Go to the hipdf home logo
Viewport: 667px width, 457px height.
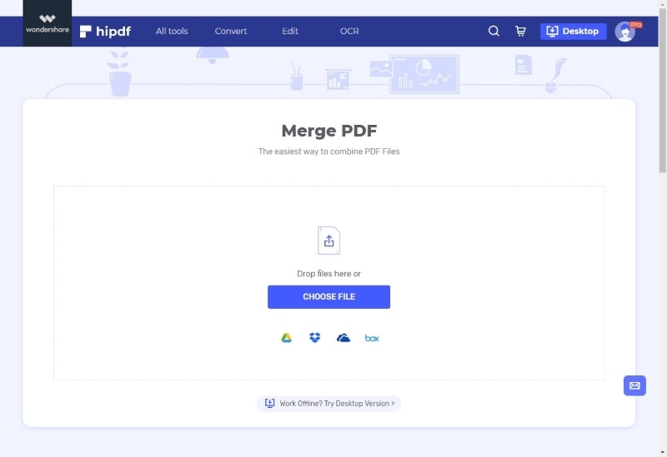(106, 32)
